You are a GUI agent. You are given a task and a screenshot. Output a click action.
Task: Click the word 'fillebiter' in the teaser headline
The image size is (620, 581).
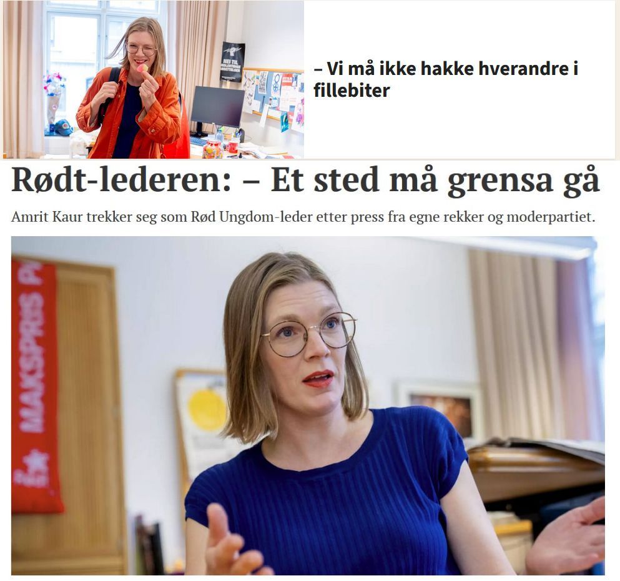click(352, 91)
